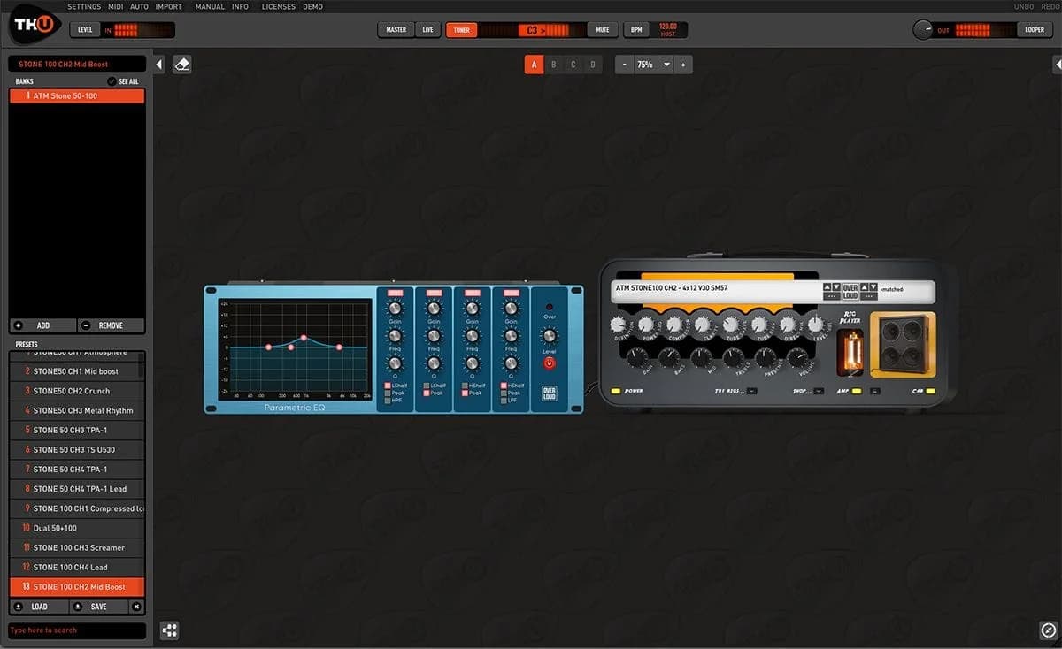Click the red power button on Parametric EQ

tap(550, 363)
